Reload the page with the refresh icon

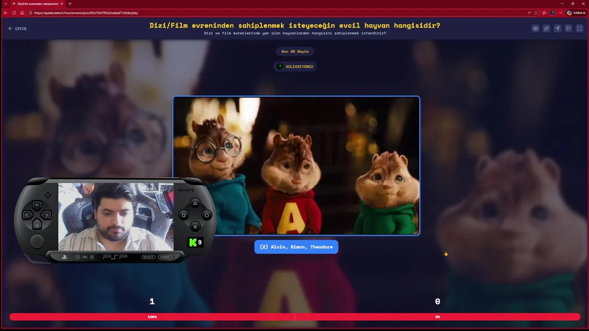coord(14,13)
